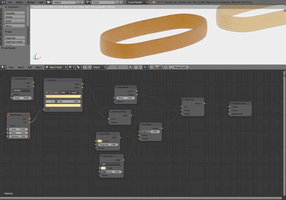This screenshot has width=286, height=200.
Task: Collapse the Transform panel
Action: (x=6, y=7)
